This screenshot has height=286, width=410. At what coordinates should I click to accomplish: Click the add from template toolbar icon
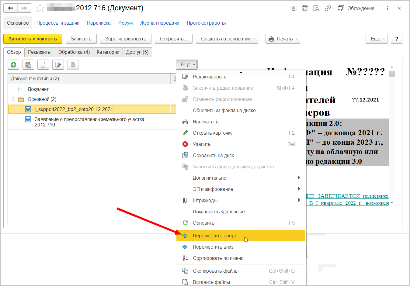point(28,65)
